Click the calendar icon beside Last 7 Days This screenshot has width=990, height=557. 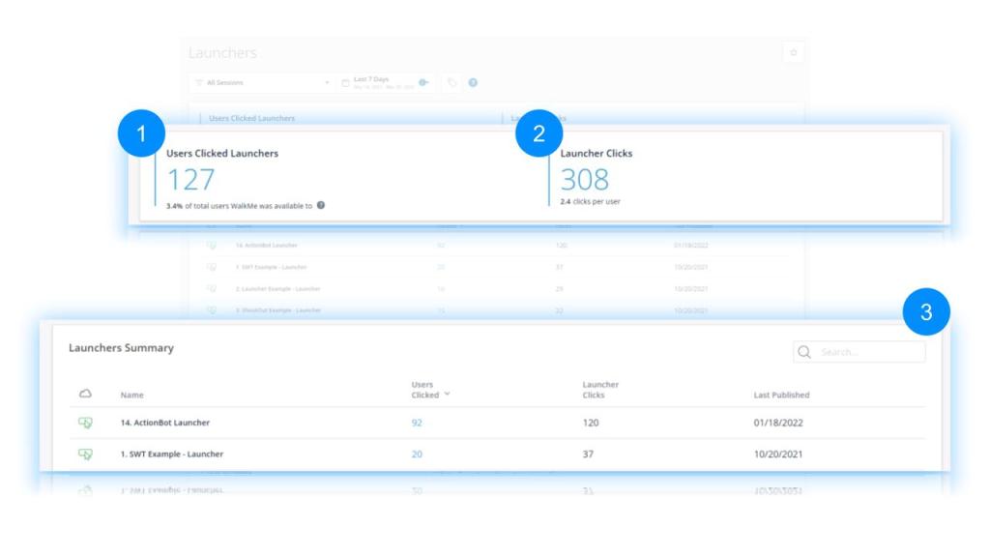346,83
